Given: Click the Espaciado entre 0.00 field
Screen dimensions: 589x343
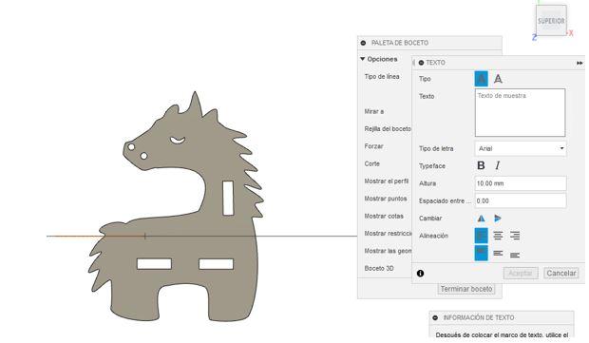Looking at the screenshot, I should 521,201.
